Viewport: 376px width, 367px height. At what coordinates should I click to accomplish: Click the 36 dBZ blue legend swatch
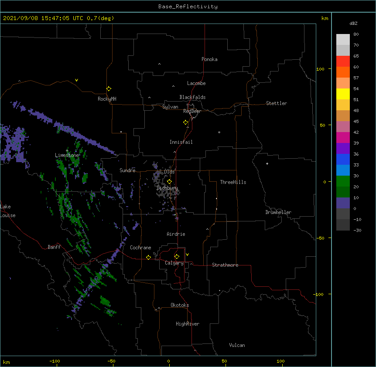[x=343, y=159]
